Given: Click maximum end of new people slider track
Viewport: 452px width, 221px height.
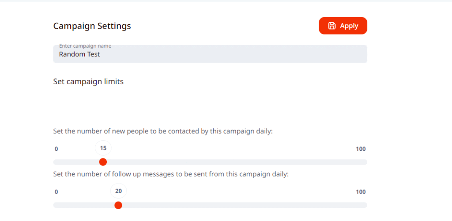Looking at the screenshot, I should pos(365,162).
